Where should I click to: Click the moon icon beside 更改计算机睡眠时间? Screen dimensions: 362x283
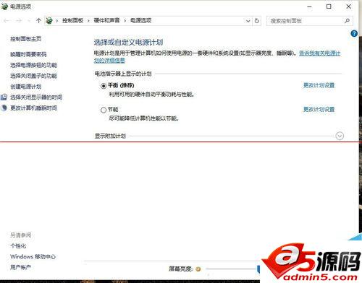click(x=4, y=108)
